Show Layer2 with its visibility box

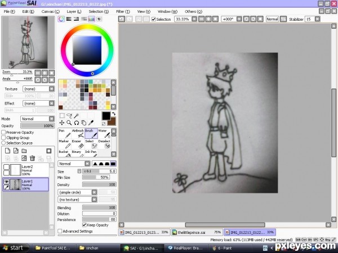(6, 167)
